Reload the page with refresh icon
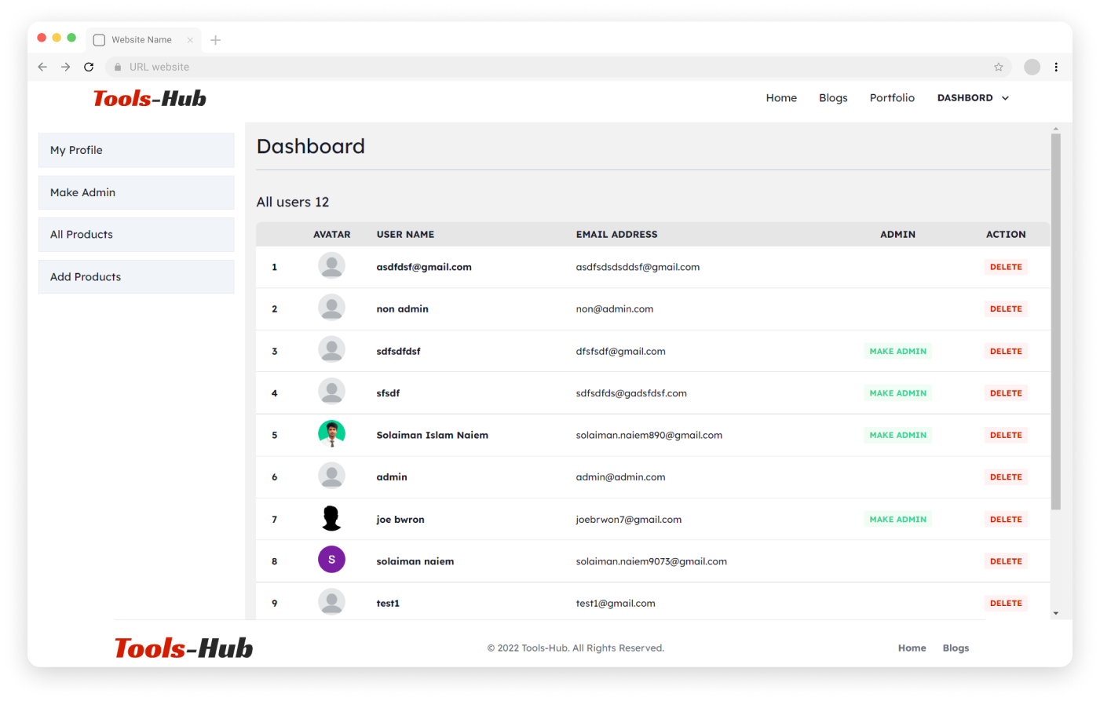Image resolution: width=1100 pixels, height=701 pixels. pyautogui.click(x=89, y=68)
